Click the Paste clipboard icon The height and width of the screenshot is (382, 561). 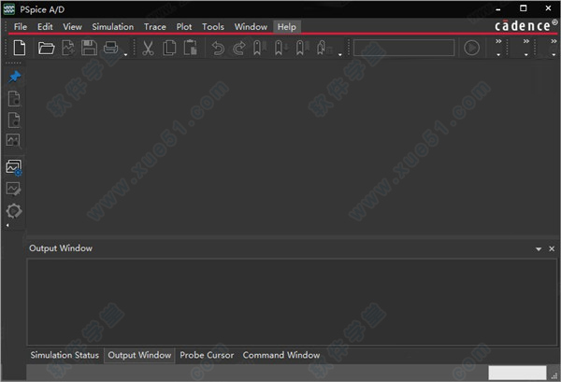(x=191, y=48)
